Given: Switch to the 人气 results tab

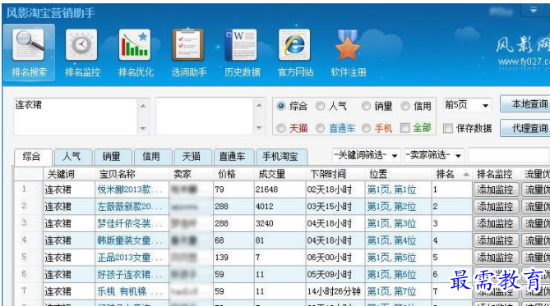Looking at the screenshot, I should 73,157.
